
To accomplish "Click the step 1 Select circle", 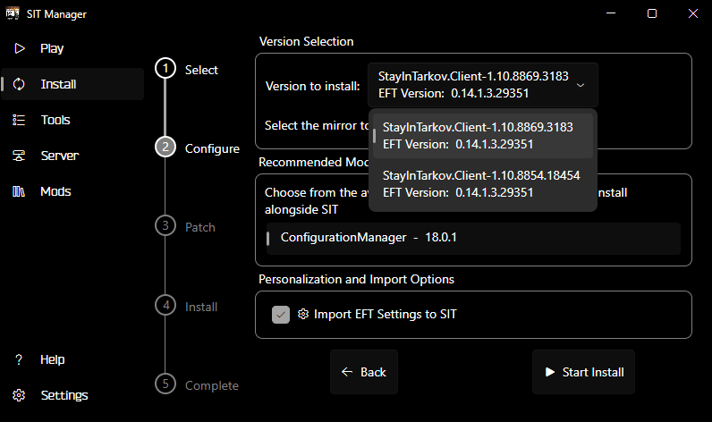I will (x=165, y=69).
